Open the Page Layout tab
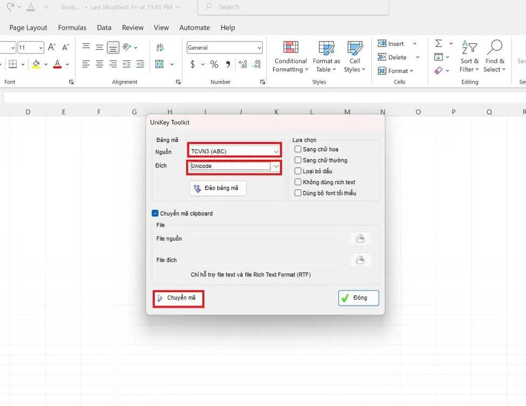The image size is (526, 406). 28,28
